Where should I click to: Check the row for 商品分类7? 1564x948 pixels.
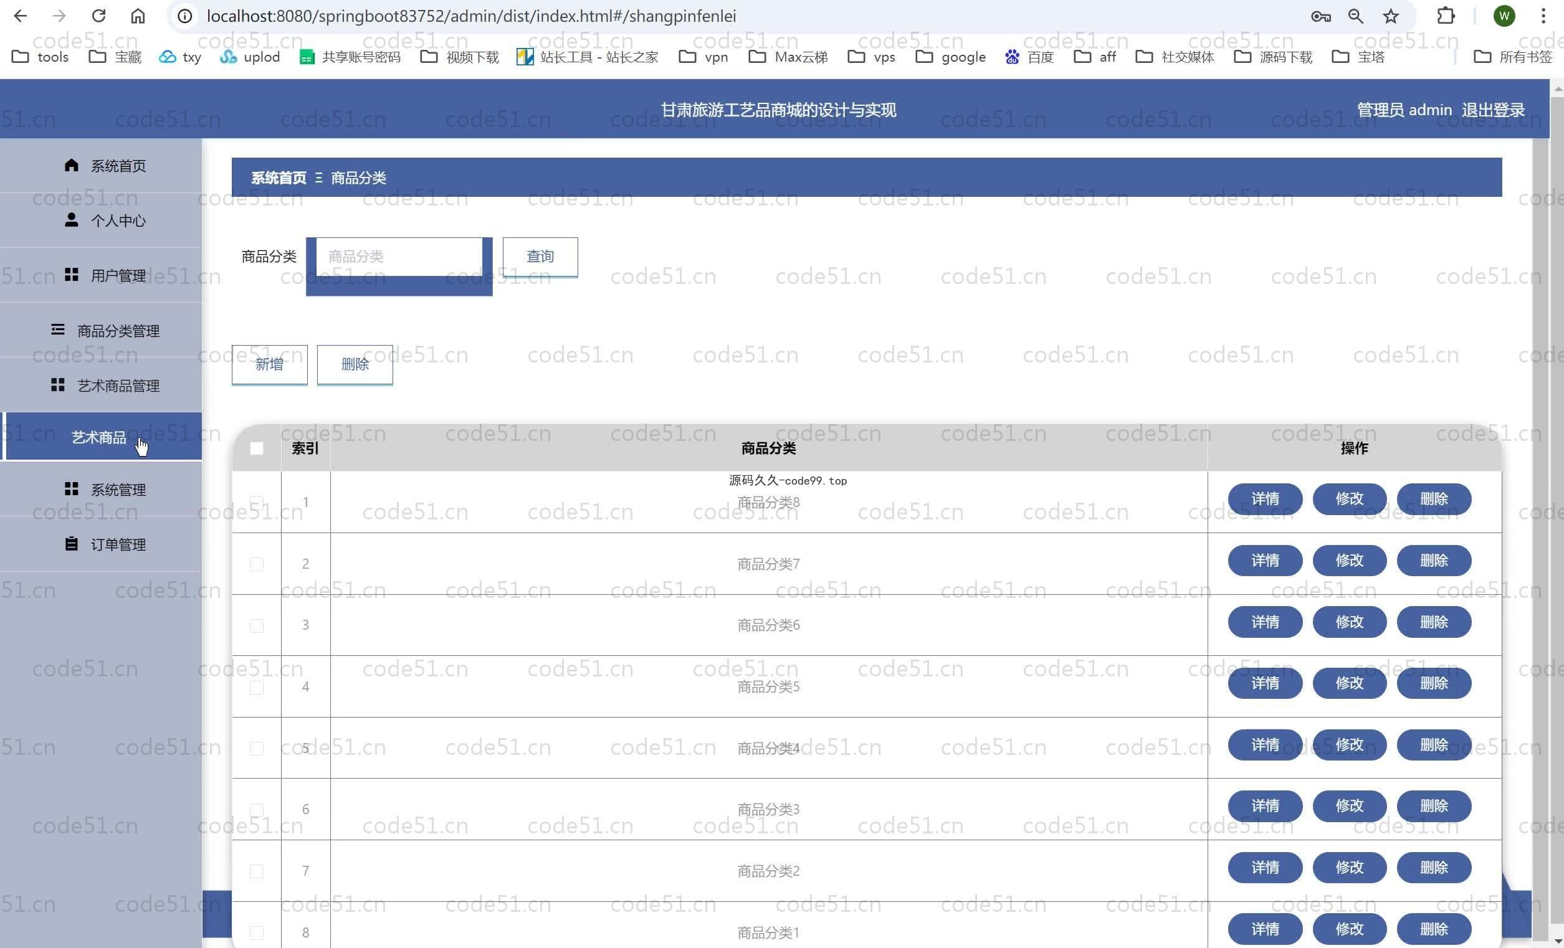[x=257, y=564]
